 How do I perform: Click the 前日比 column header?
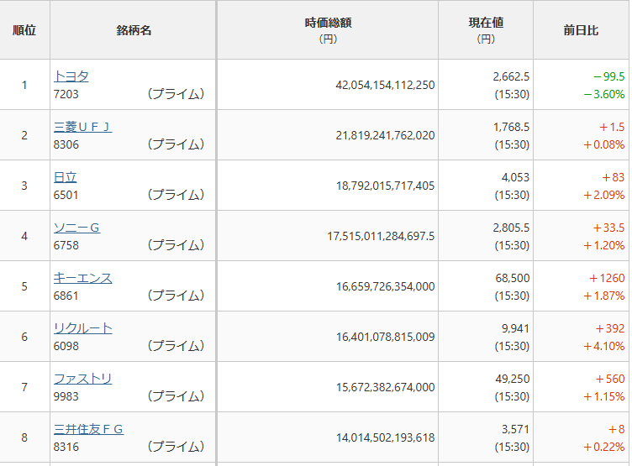pyautogui.click(x=581, y=30)
